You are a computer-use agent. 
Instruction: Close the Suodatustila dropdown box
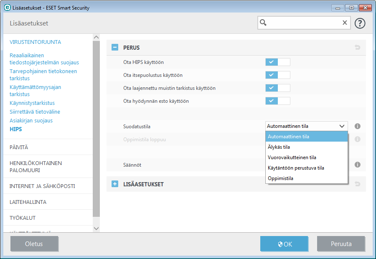(307, 126)
